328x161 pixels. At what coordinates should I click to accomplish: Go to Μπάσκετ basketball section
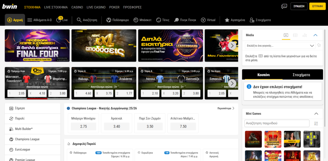143,20
